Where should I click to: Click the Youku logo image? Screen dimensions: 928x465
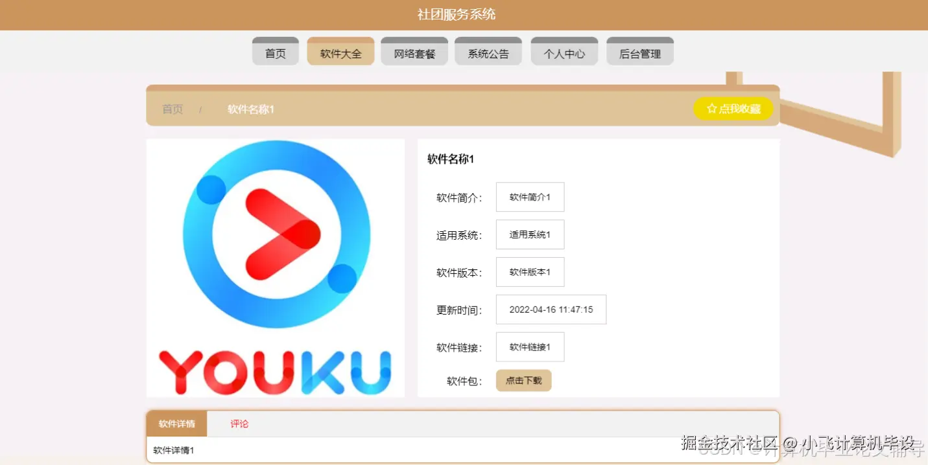pyautogui.click(x=275, y=267)
